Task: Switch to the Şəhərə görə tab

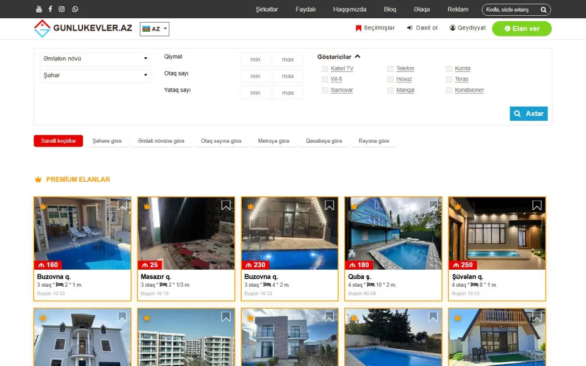Action: coord(107,141)
